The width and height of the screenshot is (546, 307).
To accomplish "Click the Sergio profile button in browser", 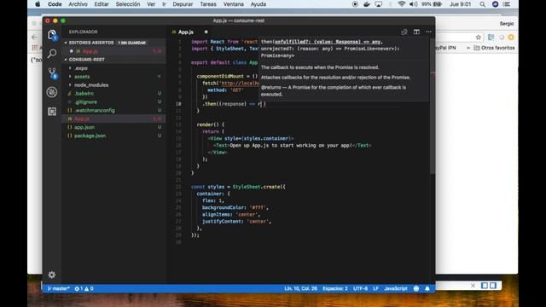I will [x=507, y=24].
